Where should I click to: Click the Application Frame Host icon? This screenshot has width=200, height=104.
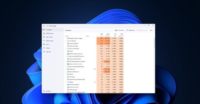(x=68, y=59)
